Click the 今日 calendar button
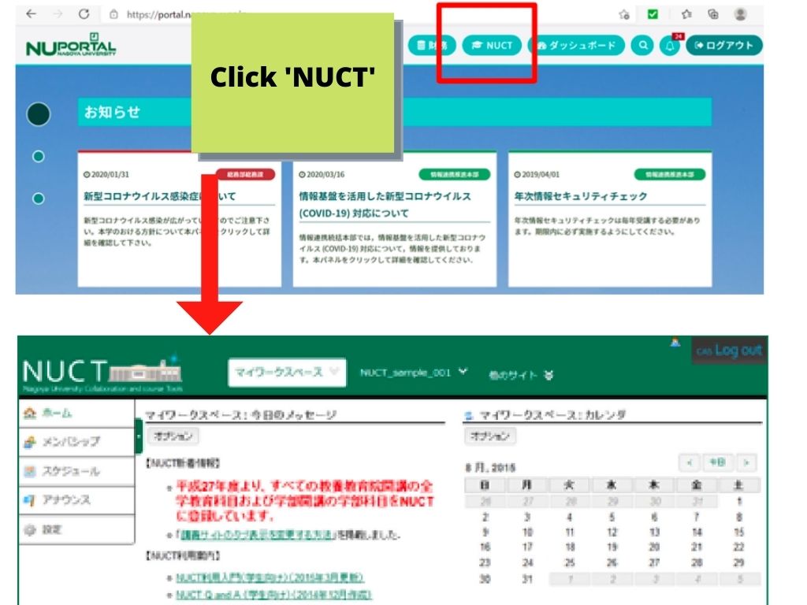 (717, 462)
